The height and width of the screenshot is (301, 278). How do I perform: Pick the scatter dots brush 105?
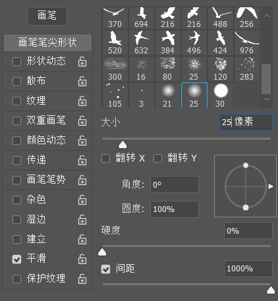[115, 96]
